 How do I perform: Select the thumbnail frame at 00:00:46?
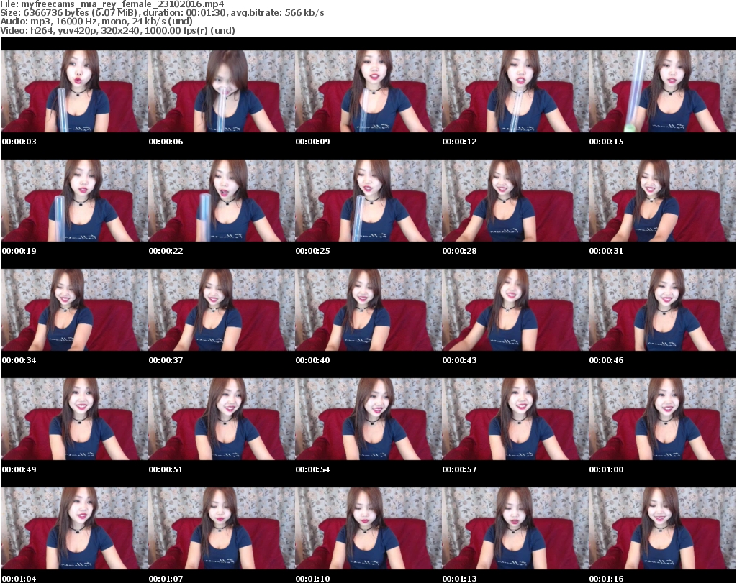point(662,310)
